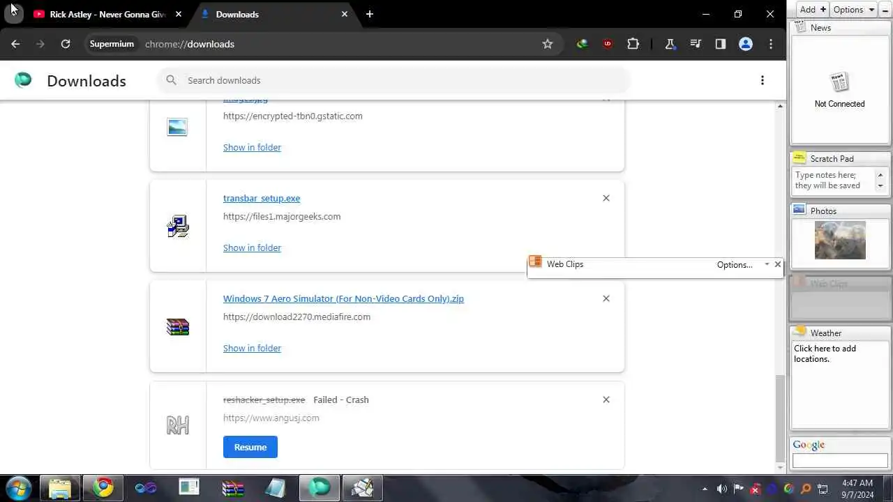Image resolution: width=893 pixels, height=502 pixels.
Task: Remove the Windows 7 Aero Simulator zip entry
Action: click(x=606, y=298)
